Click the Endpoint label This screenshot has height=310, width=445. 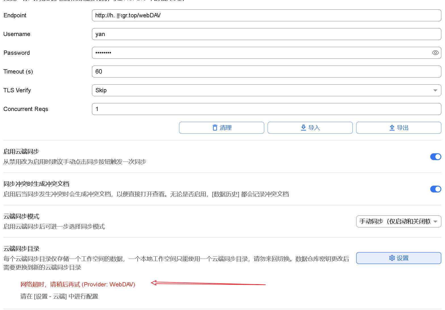tap(15, 15)
